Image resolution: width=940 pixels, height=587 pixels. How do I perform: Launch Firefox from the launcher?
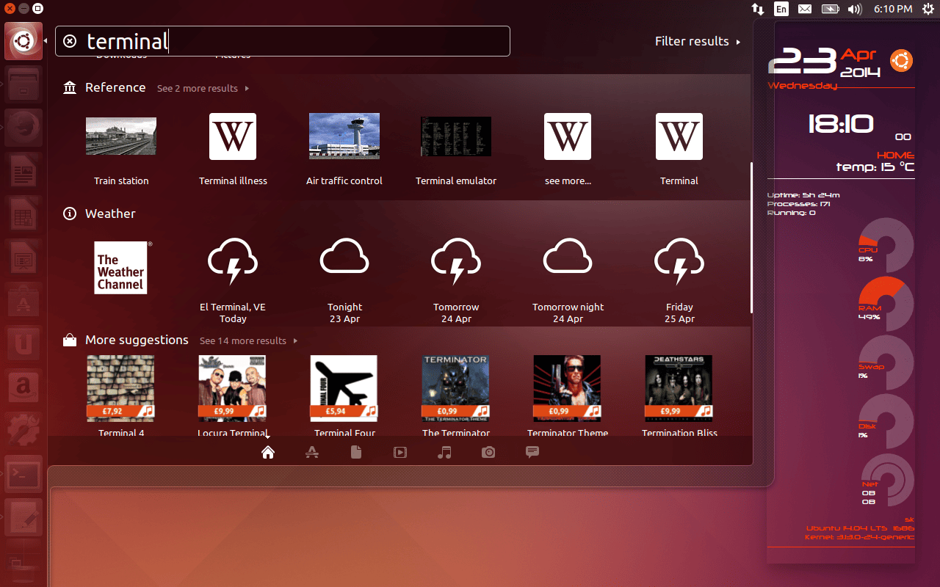pos(22,127)
